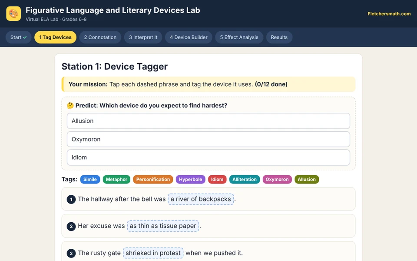Click the "Virtual ELA Lab · Grades 6–8" subtitle
Image resolution: width=417 pixels, height=261 pixels.
point(56,20)
